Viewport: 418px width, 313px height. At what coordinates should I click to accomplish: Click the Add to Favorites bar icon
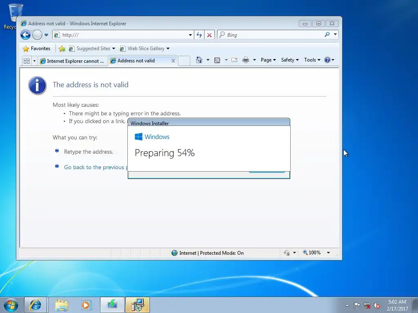tap(62, 49)
